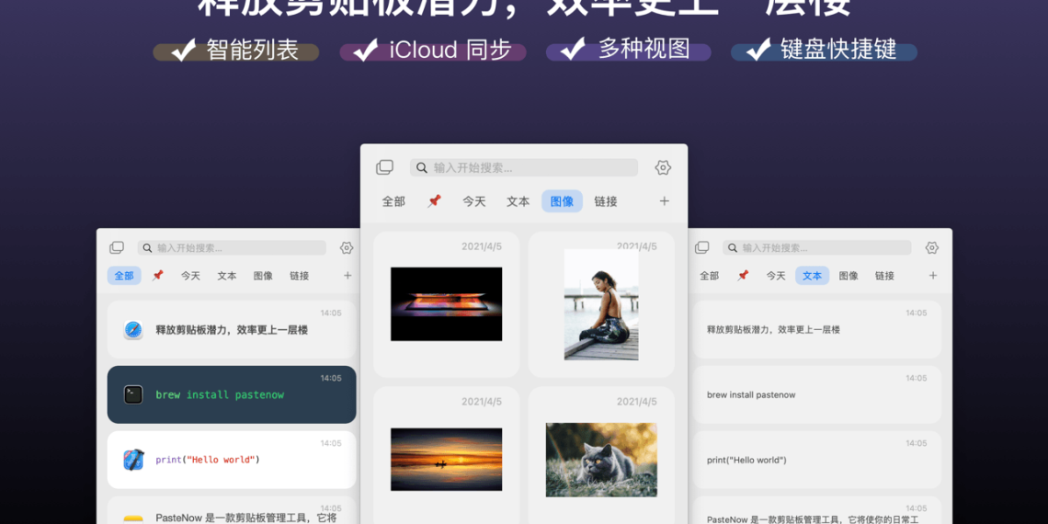
Task: Click the stack icon in the window with 全部 selected
Action: click(117, 248)
